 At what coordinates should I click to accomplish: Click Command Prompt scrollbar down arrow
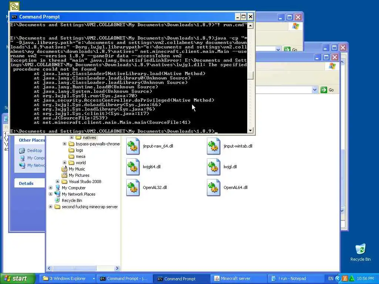coord(251,131)
